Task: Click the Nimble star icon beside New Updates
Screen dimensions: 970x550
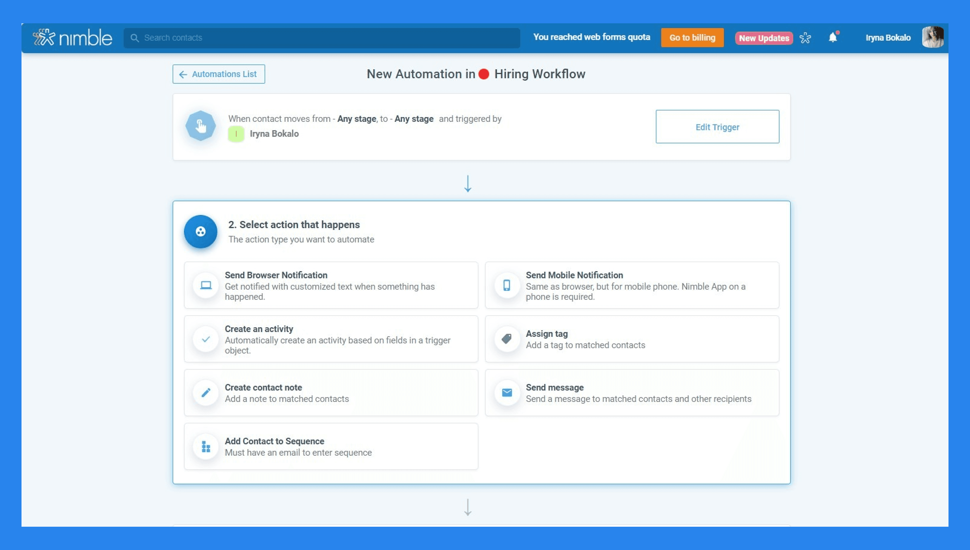Action: point(805,38)
